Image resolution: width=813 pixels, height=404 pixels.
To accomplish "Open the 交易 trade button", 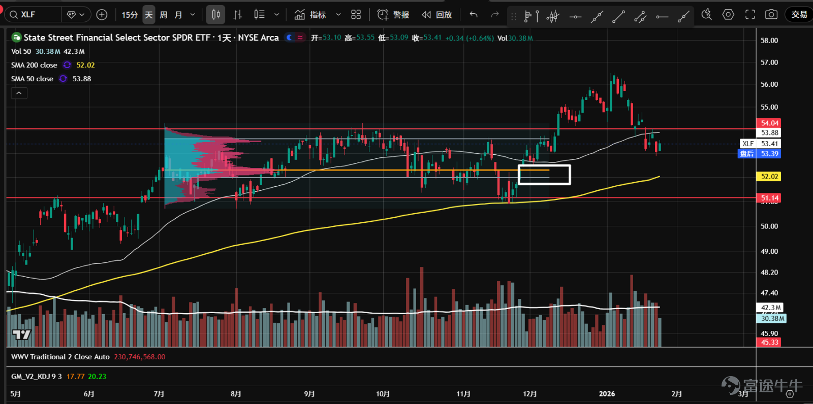I will tap(799, 15).
